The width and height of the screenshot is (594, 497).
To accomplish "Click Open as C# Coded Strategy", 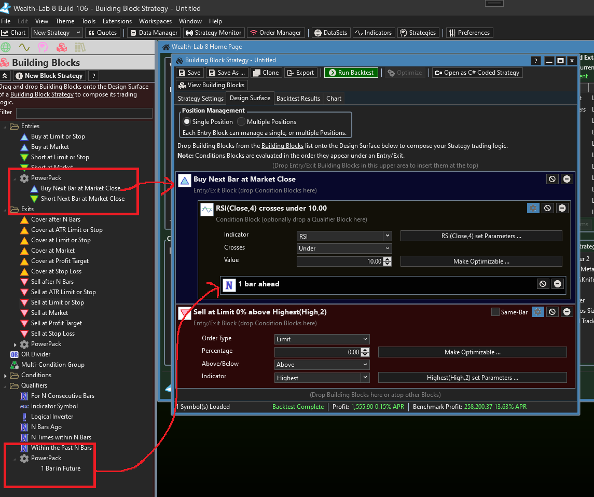I will point(477,73).
